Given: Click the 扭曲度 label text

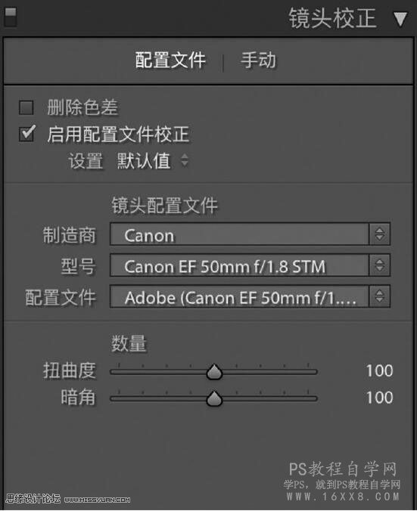Looking at the screenshot, I should click(x=70, y=371).
